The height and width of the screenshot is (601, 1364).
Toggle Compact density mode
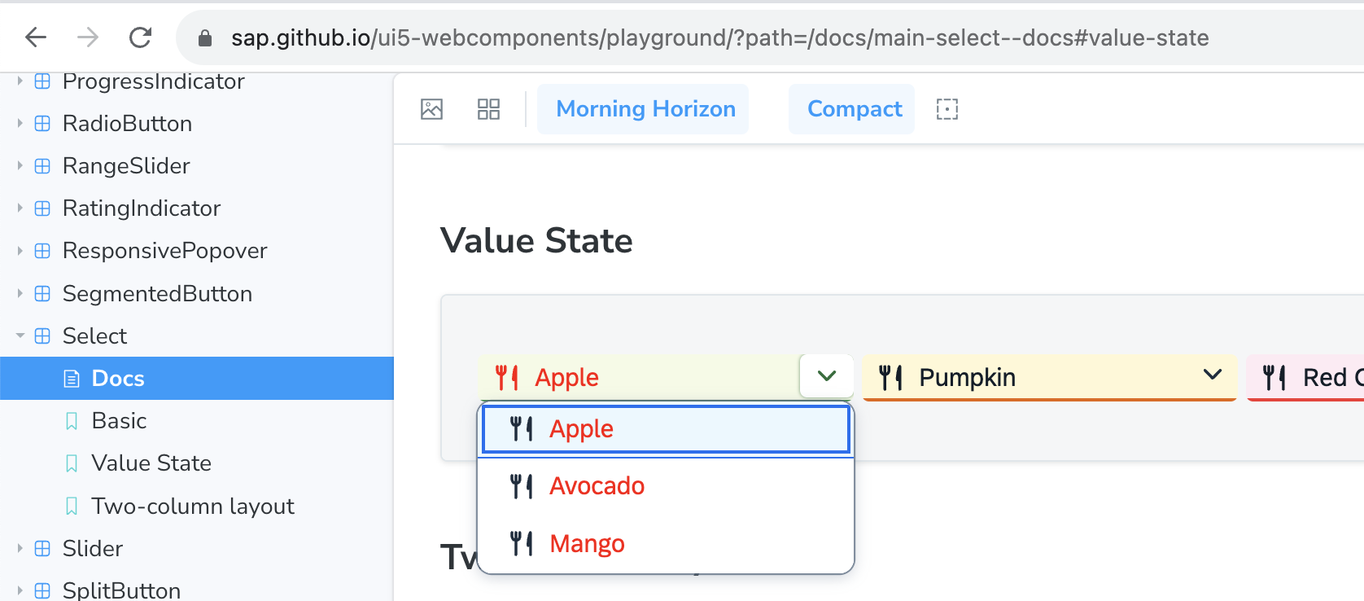click(851, 108)
